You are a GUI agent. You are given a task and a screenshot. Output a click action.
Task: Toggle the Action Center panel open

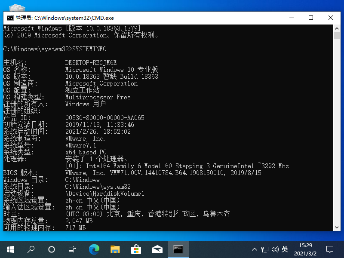[329, 249]
